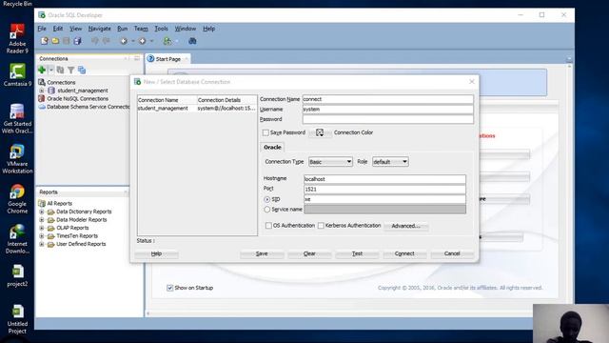Image resolution: width=609 pixels, height=343 pixels.
Task: Open the Tools menu
Action: [161, 29]
